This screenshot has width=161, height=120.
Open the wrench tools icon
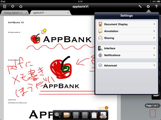coord(140,6)
